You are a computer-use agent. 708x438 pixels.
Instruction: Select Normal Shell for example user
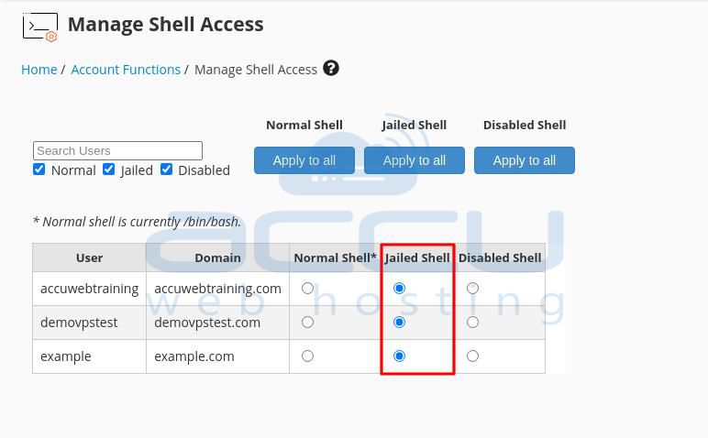pyautogui.click(x=307, y=356)
